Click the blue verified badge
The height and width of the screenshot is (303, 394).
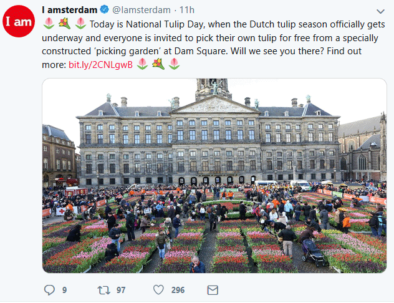point(105,10)
